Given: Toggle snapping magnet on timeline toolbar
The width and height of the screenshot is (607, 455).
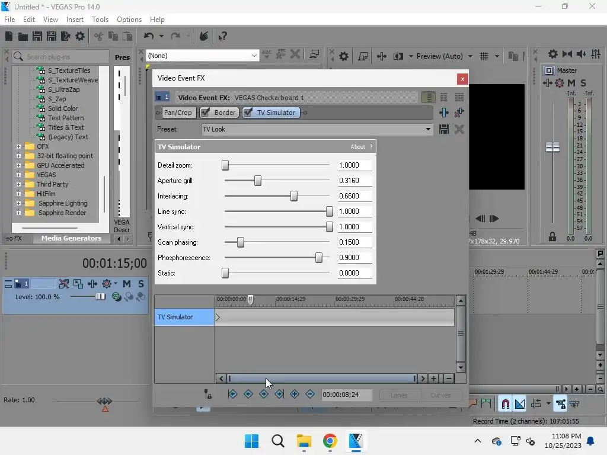Looking at the screenshot, I should pyautogui.click(x=505, y=404).
